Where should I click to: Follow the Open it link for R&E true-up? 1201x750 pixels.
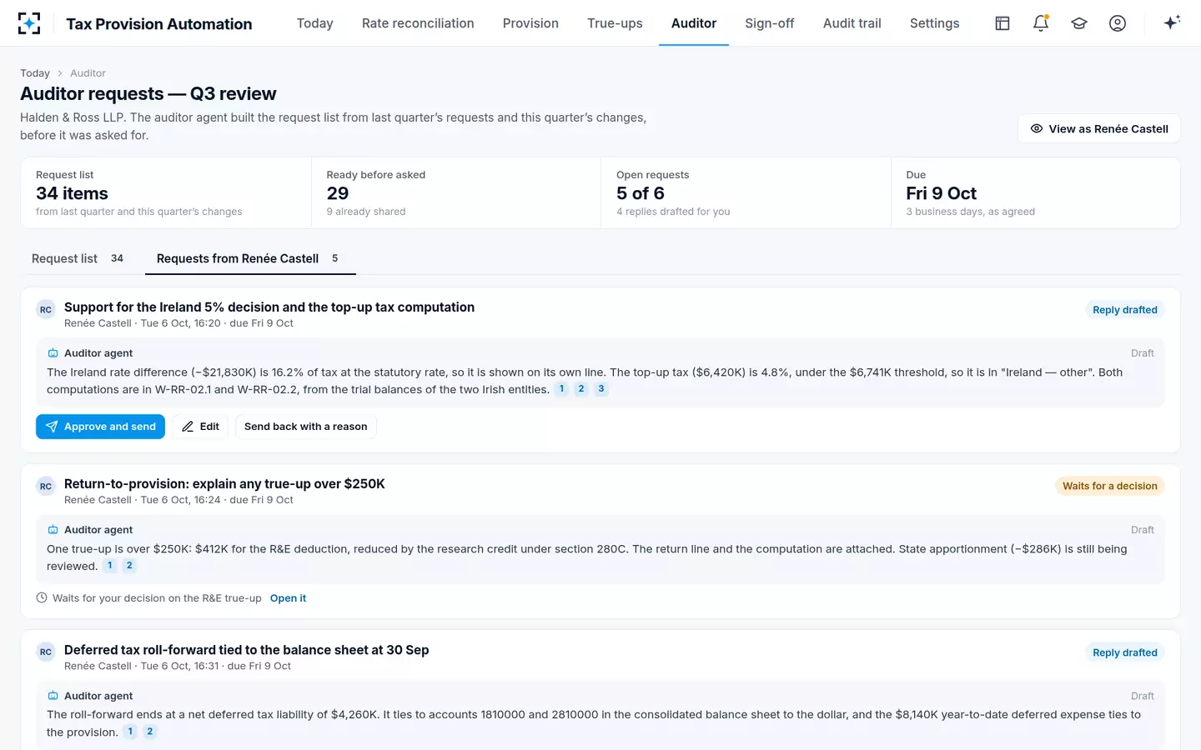(x=288, y=598)
